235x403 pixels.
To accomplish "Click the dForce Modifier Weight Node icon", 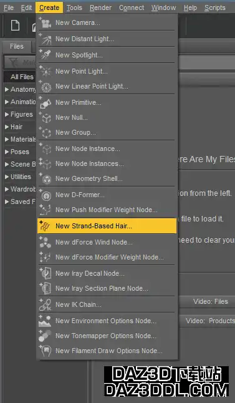I will click(46, 257).
